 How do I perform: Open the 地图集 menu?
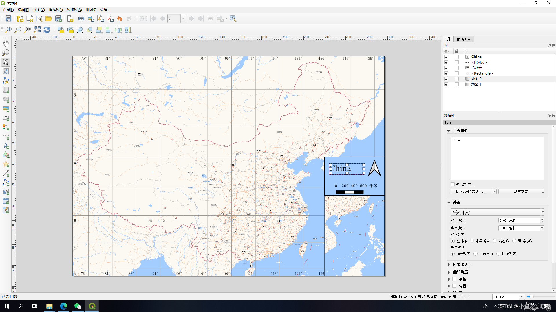(x=91, y=10)
